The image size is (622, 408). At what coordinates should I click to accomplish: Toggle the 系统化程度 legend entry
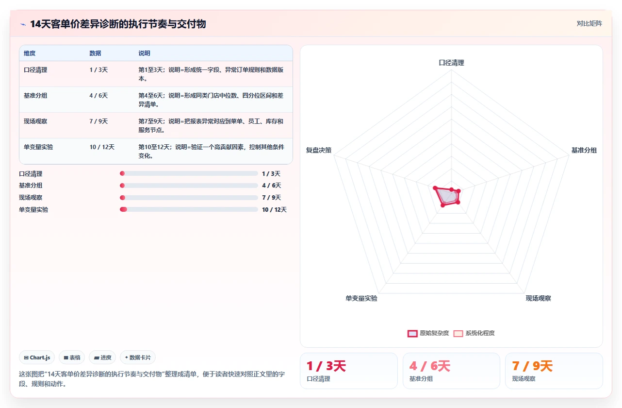point(474,333)
